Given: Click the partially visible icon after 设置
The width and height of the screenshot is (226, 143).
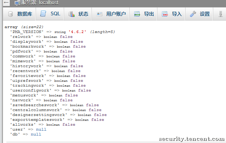Looking at the screenshot, I should pos(220,14).
